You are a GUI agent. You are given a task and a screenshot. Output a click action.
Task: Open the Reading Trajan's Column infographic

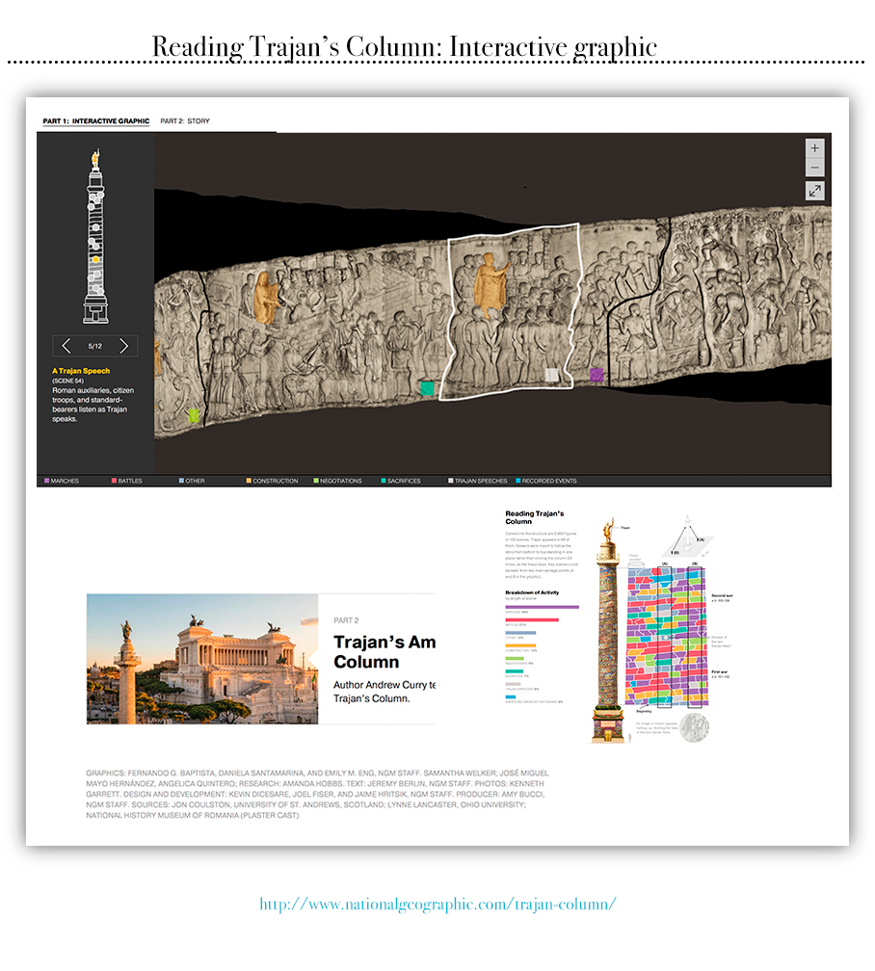point(620,628)
